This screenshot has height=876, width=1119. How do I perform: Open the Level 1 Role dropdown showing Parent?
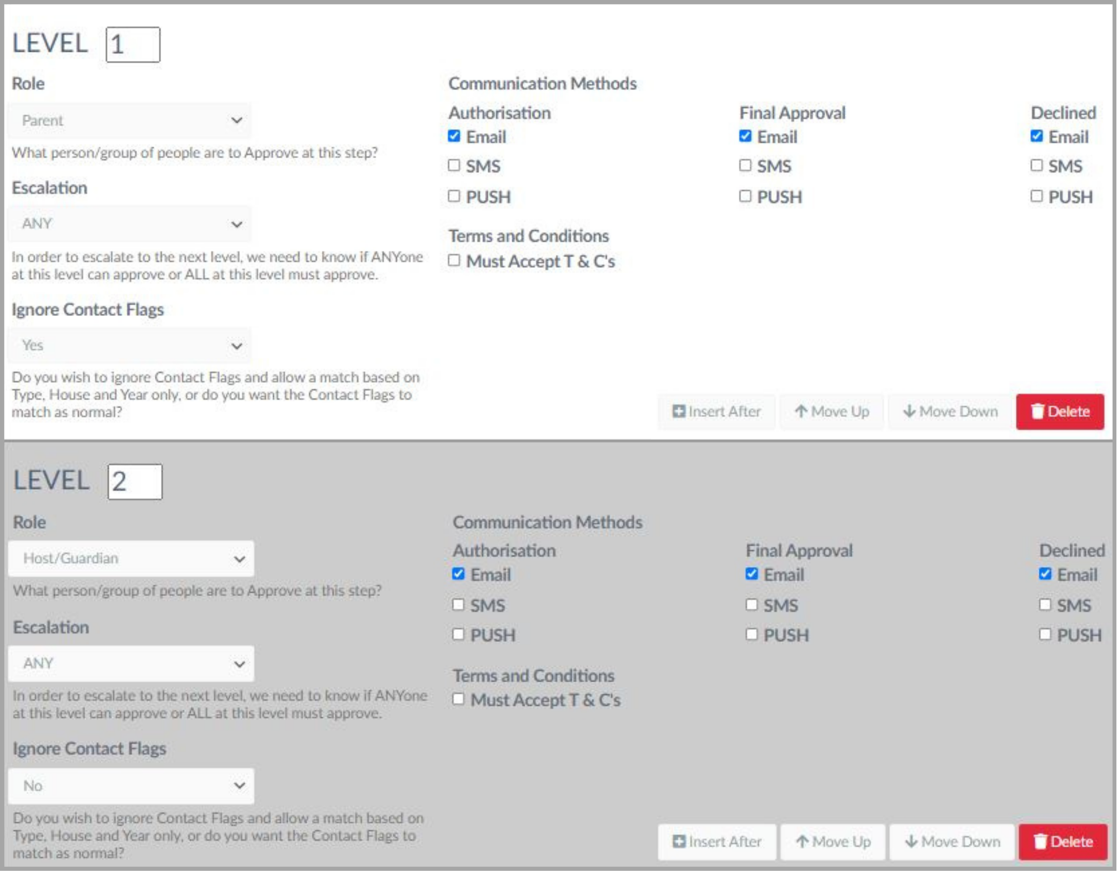[129, 121]
